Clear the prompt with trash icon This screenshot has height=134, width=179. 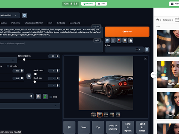point(113,40)
